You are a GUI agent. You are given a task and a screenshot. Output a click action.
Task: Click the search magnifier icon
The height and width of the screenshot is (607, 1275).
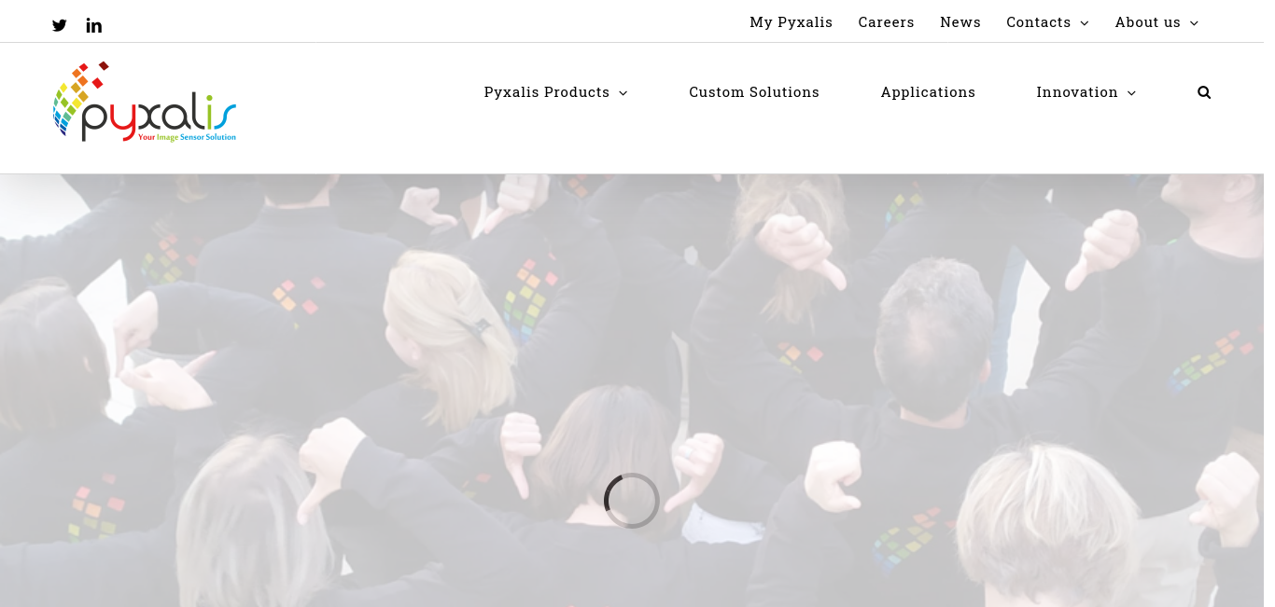pyautogui.click(x=1204, y=92)
